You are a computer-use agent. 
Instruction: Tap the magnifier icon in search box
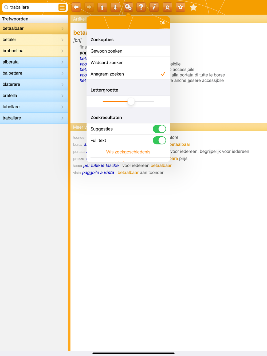pyautogui.click(x=6, y=7)
